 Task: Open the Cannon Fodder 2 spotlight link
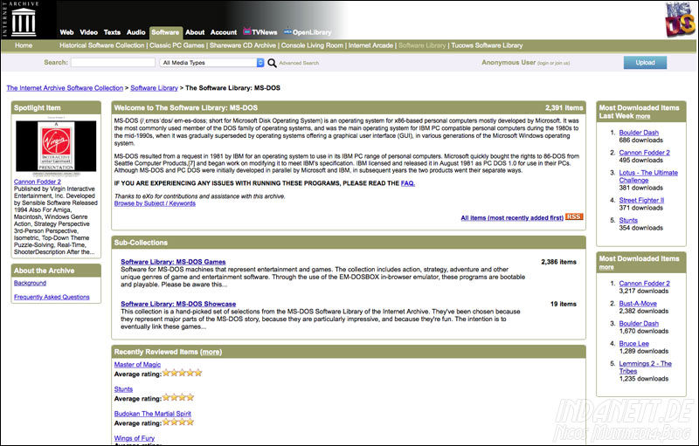tap(37, 182)
